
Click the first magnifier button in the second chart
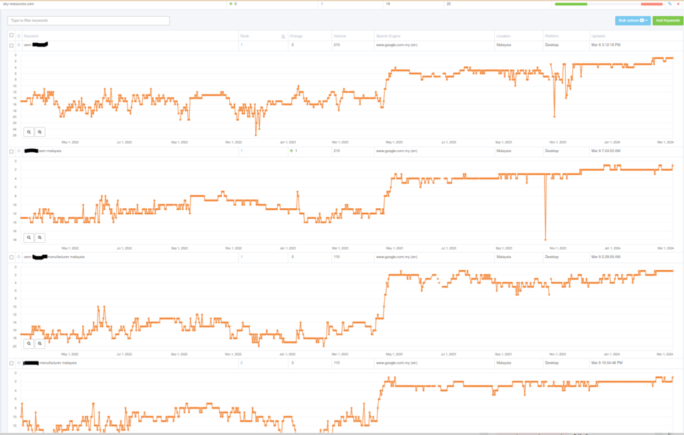(x=29, y=238)
